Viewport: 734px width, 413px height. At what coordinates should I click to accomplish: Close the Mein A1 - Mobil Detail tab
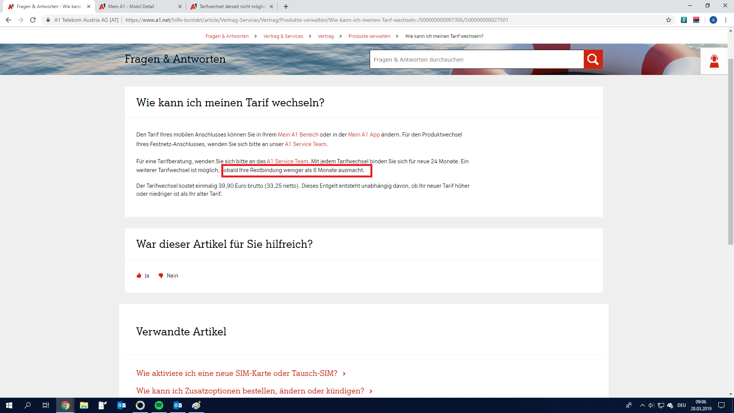tap(180, 7)
